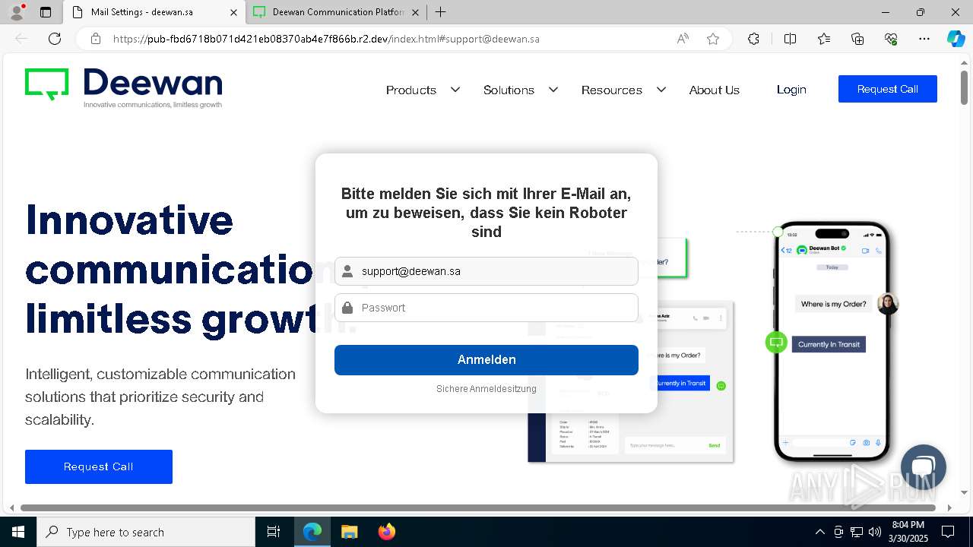Click Windows Start button

pyautogui.click(x=18, y=532)
